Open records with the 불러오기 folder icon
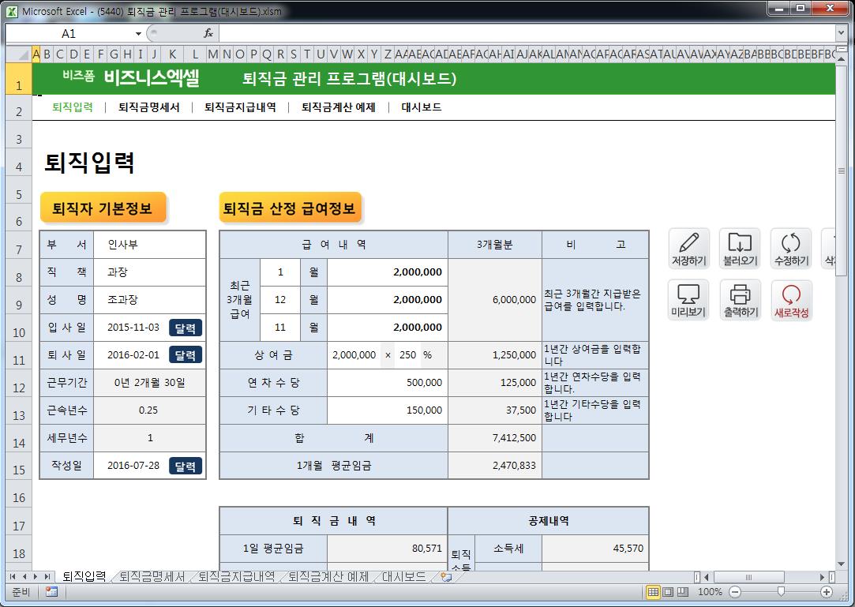This screenshot has width=855, height=607. 740,248
